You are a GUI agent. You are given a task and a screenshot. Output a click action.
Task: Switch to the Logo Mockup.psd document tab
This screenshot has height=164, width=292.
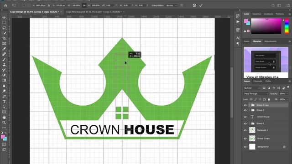[94, 12]
